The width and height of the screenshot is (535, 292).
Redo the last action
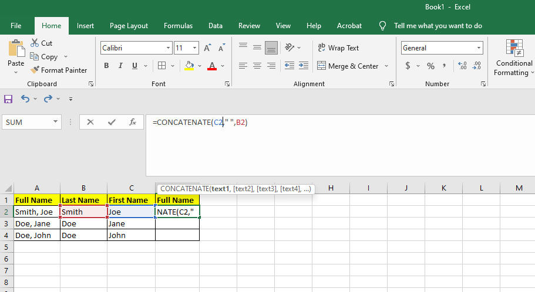tap(48, 99)
